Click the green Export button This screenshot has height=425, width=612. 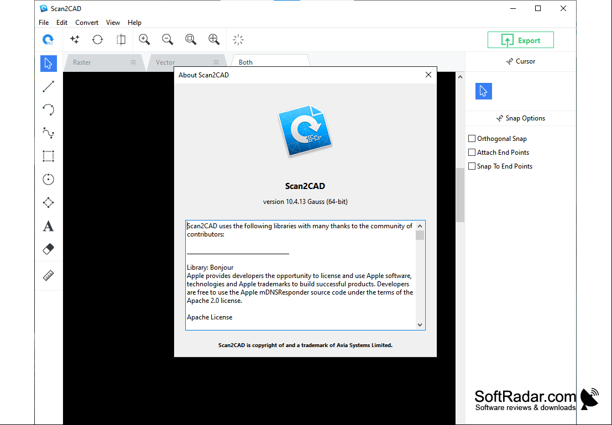[521, 40]
